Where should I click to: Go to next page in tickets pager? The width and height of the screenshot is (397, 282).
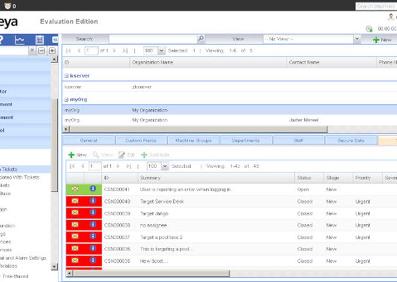coord(118,166)
